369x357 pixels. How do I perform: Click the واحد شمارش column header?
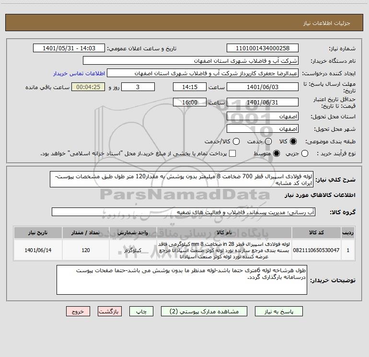point(133,232)
